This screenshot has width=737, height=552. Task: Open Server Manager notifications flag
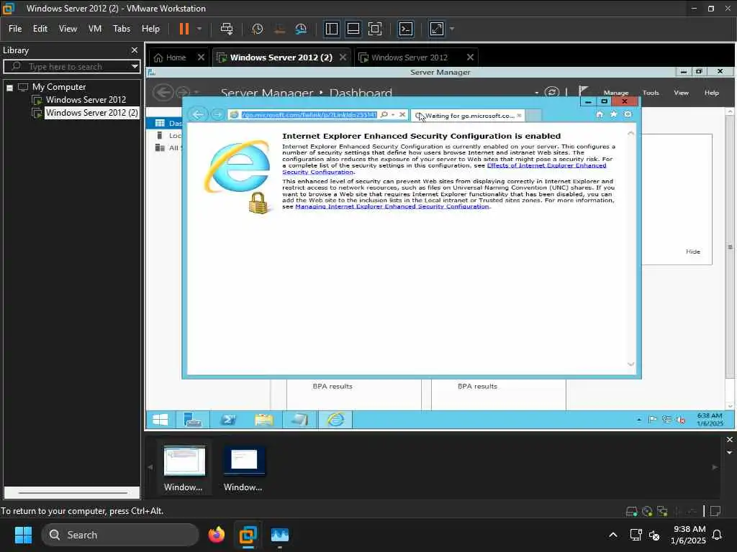(583, 91)
